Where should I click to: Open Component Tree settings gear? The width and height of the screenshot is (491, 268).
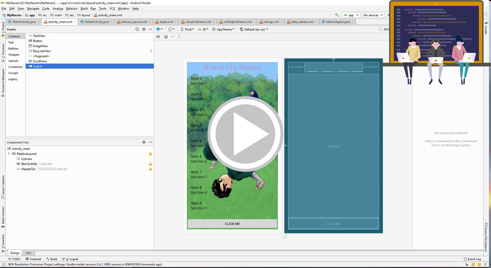pos(144,142)
